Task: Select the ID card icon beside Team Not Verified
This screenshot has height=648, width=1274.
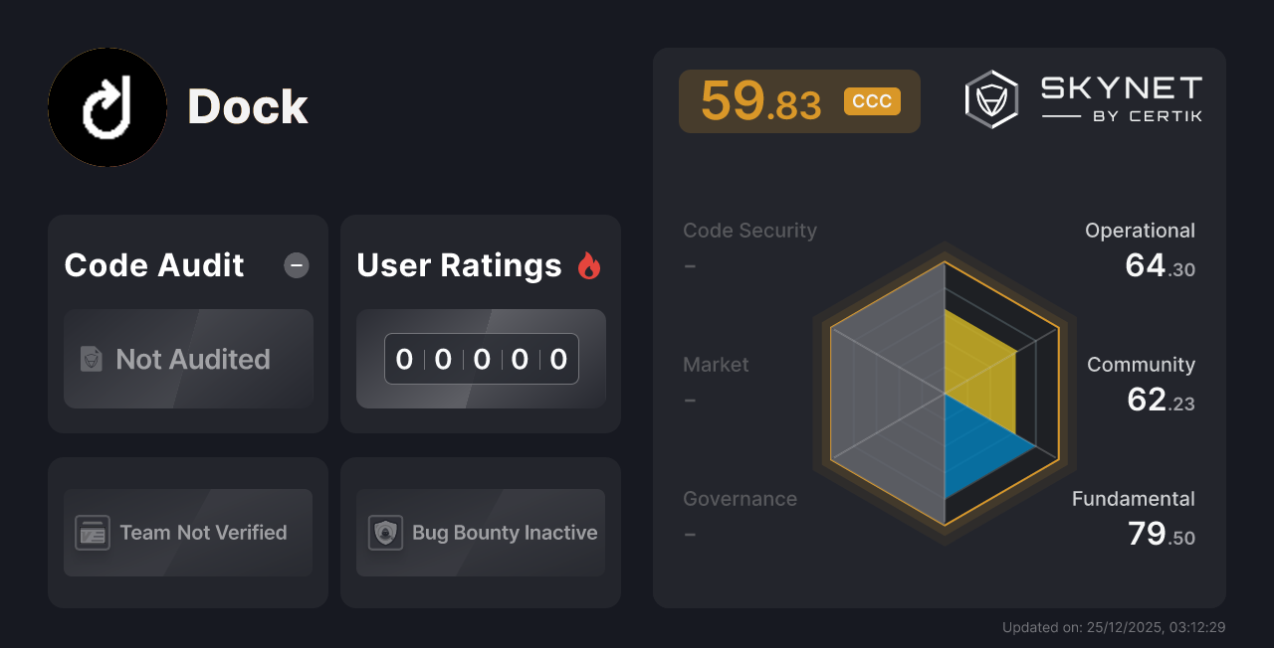Action: pyautogui.click(x=93, y=532)
